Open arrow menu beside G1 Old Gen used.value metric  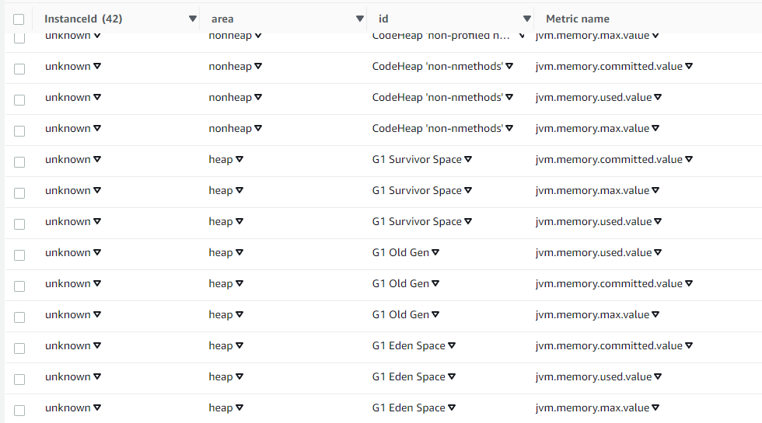tap(659, 252)
